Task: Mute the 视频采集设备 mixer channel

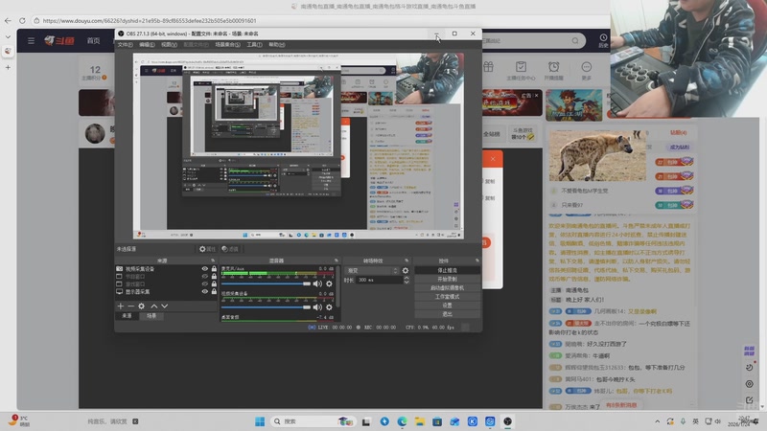Action: pos(317,306)
